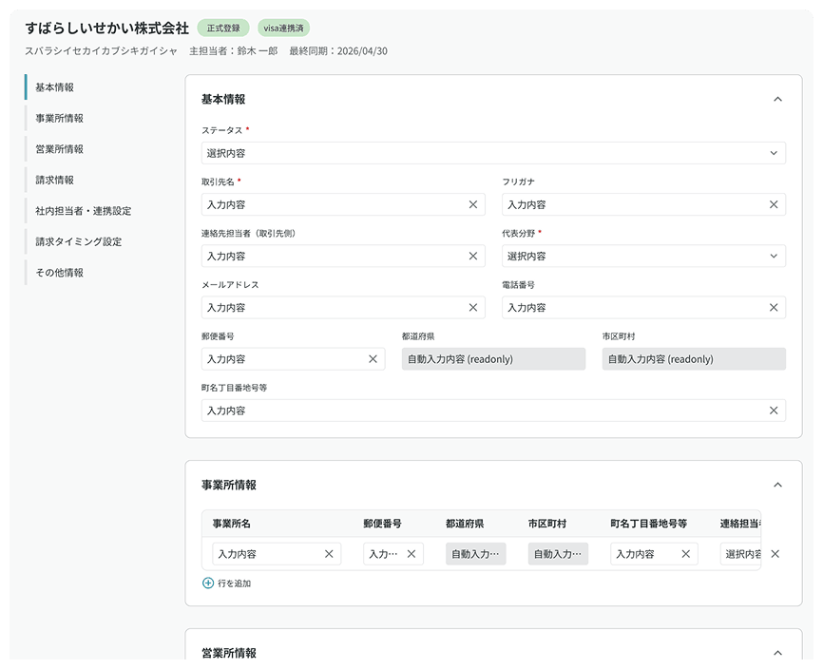Screen dimensions: 823x669
Task: Jump to 請求情報 in the side navigation
Action: point(54,180)
